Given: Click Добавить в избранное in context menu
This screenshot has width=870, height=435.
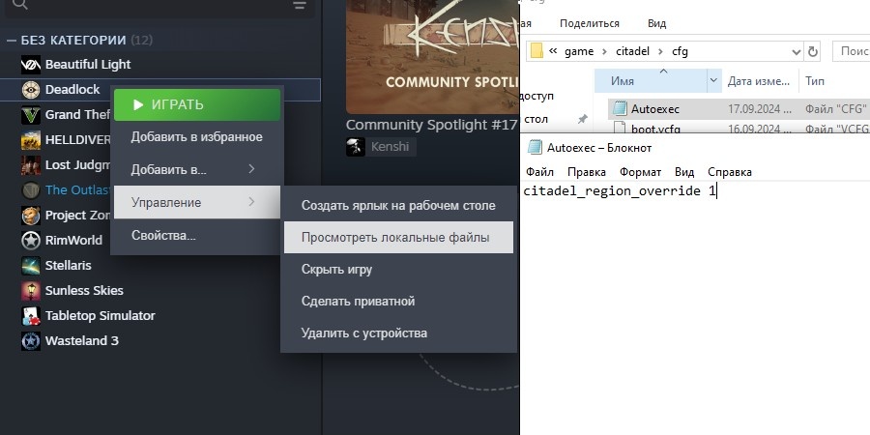Looking at the screenshot, I should (x=197, y=137).
